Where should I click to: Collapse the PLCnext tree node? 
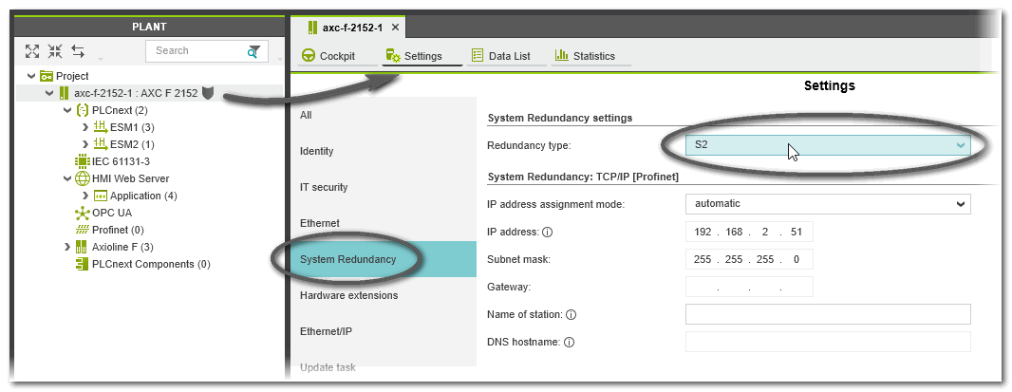click(x=66, y=110)
